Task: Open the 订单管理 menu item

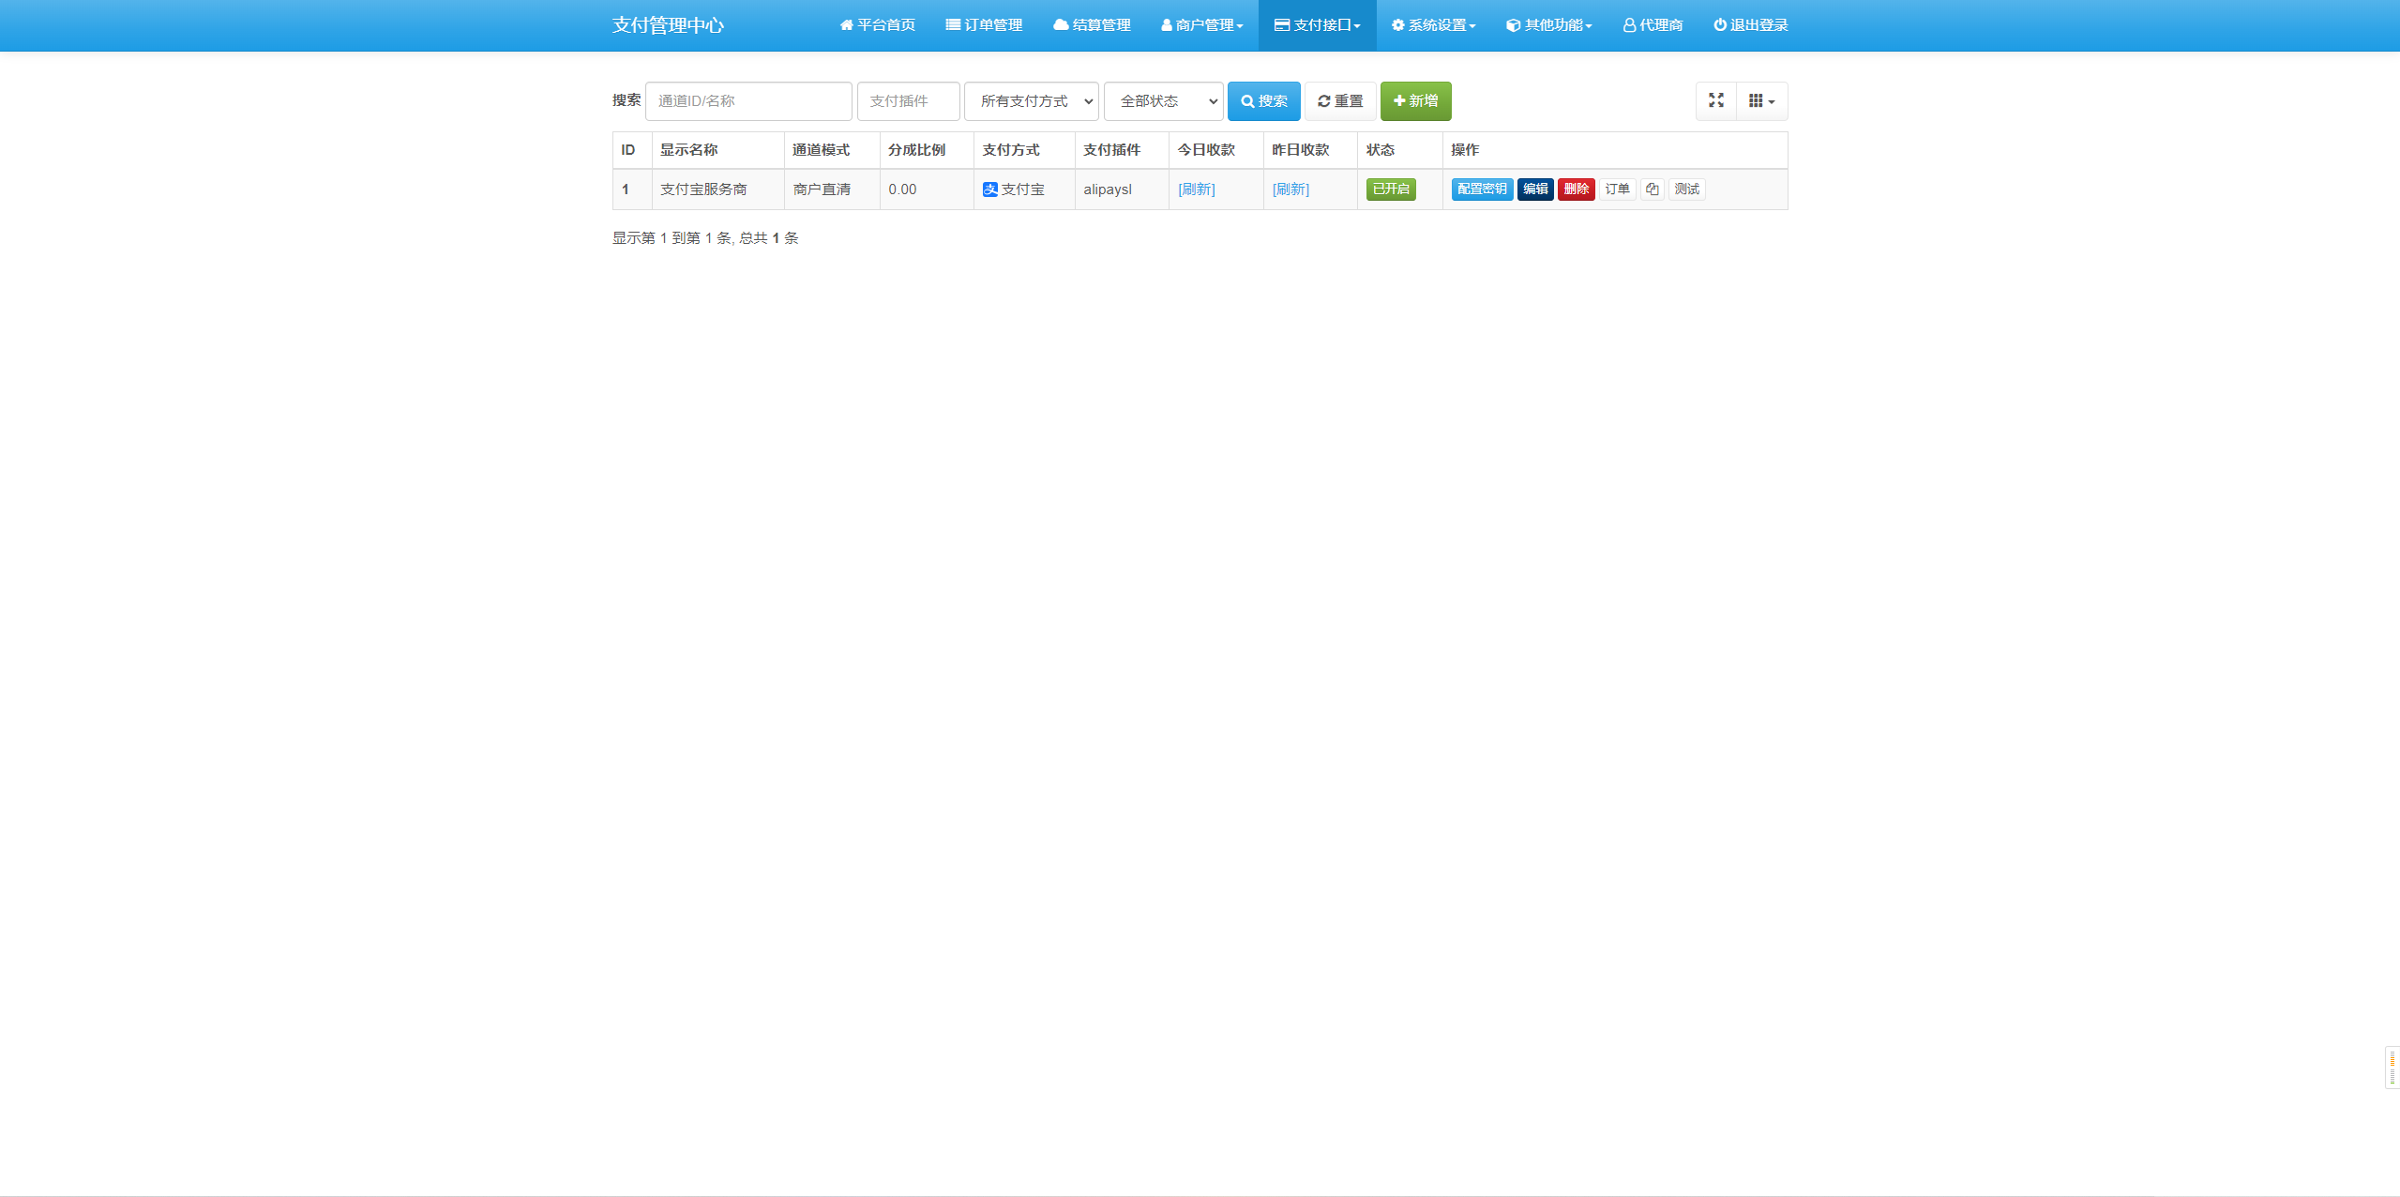Action: tap(984, 25)
